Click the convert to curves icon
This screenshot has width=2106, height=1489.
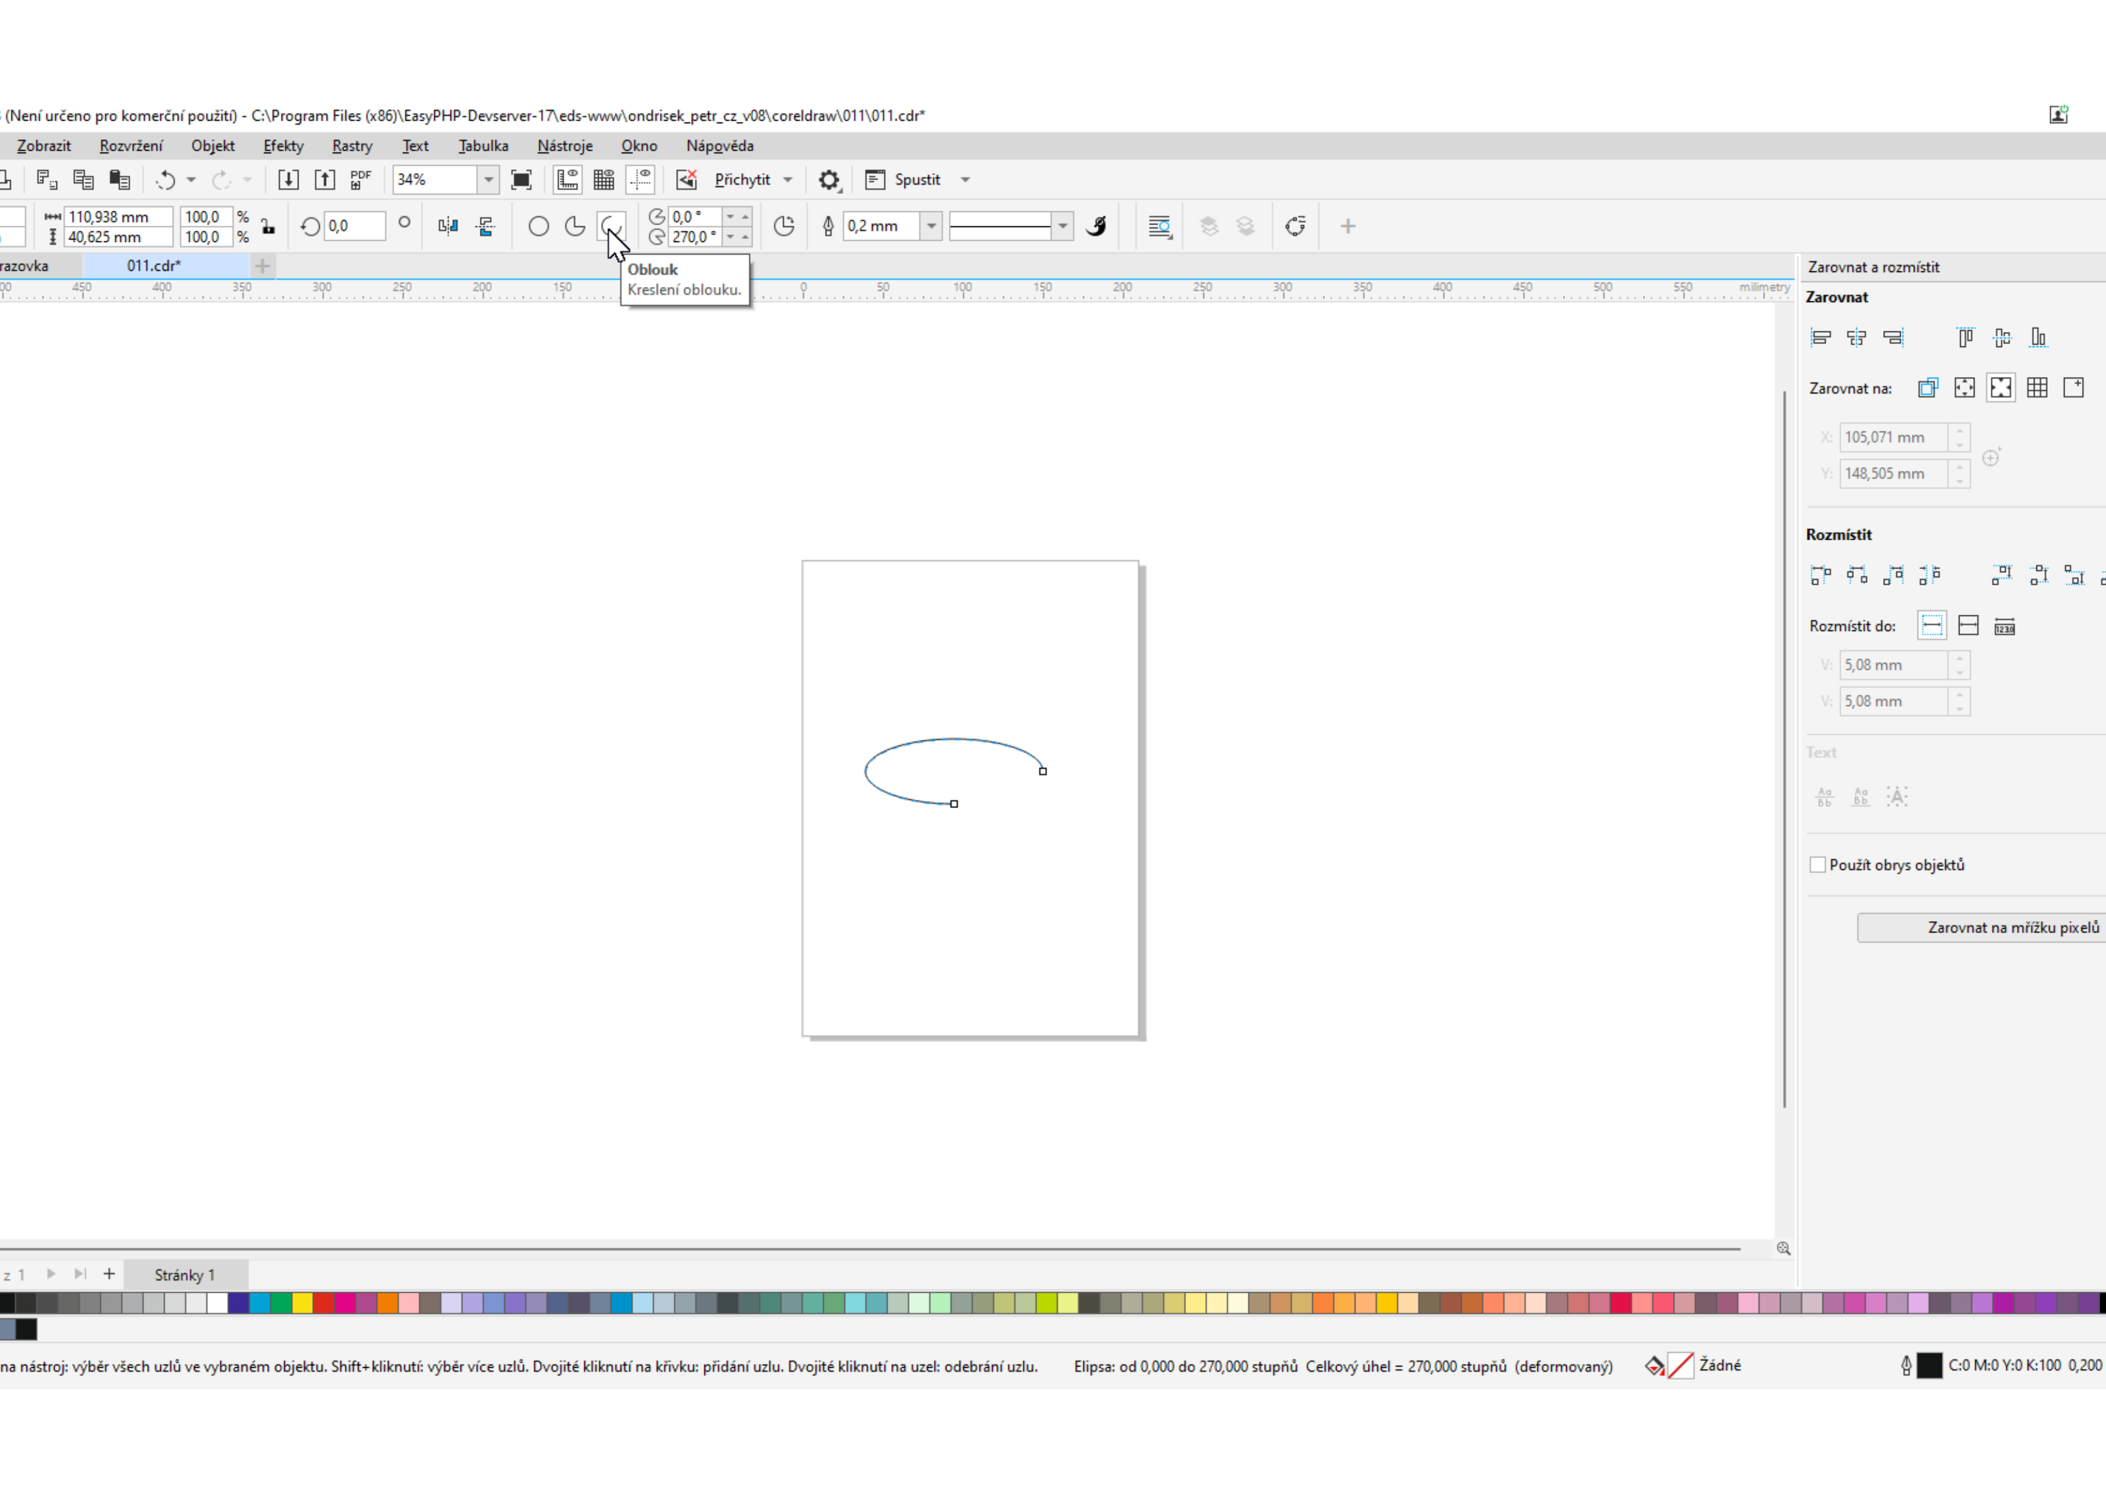point(1295,226)
